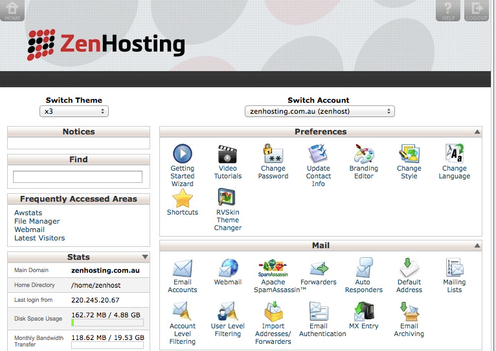Click the Awstats link
This screenshot has height=351, width=496.
click(28, 213)
